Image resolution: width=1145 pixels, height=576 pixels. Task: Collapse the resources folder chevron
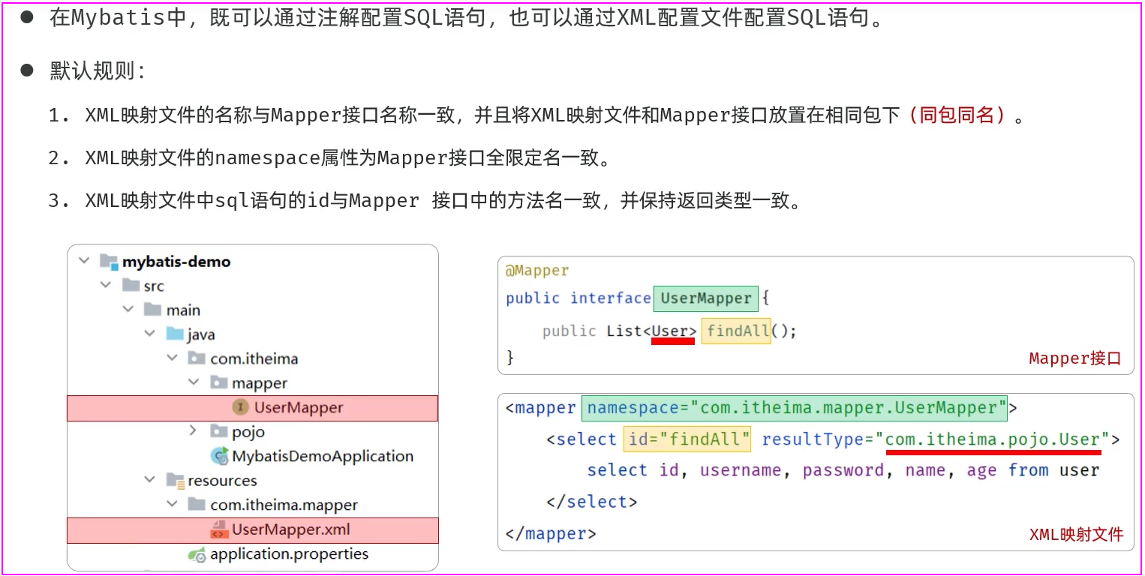(150, 480)
